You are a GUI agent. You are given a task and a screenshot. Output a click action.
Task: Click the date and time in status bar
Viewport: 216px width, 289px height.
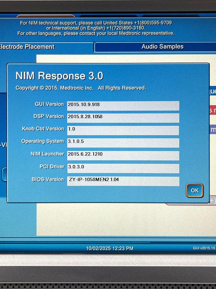tap(110, 248)
